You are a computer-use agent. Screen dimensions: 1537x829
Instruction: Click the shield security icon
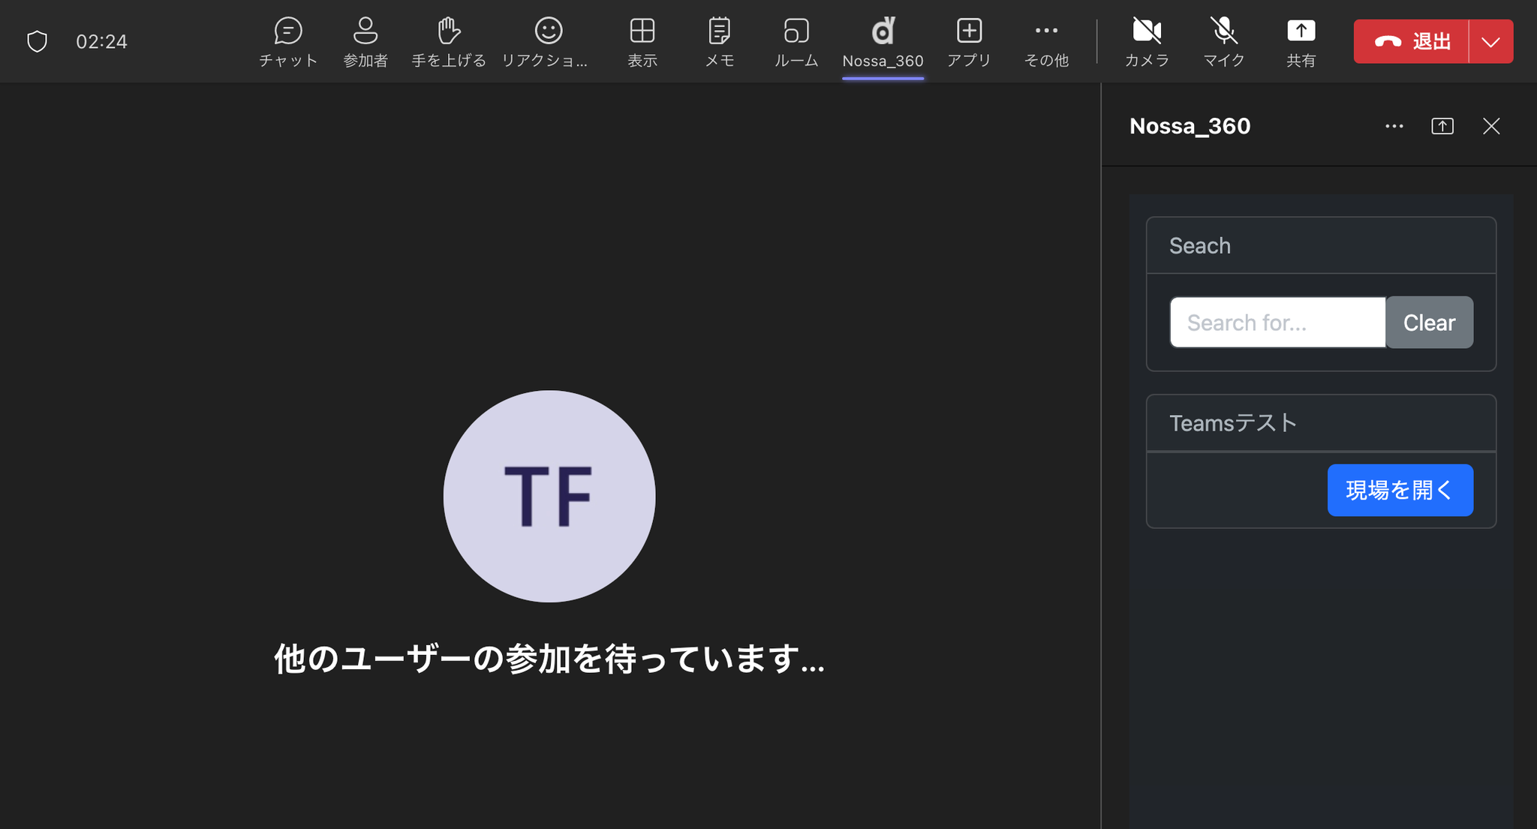click(37, 41)
